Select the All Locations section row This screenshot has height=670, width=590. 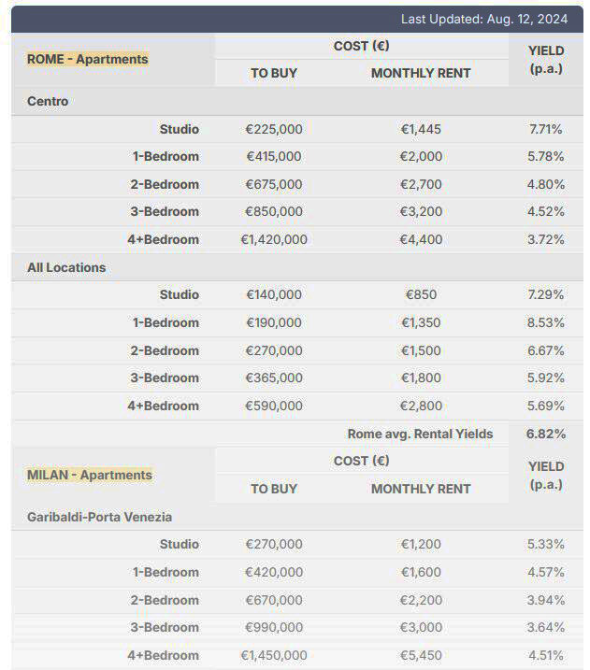point(297,267)
